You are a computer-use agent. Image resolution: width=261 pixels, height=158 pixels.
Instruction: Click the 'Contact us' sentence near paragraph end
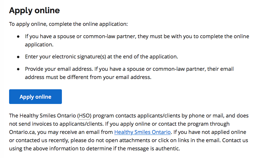pyautogui.click(x=235, y=140)
